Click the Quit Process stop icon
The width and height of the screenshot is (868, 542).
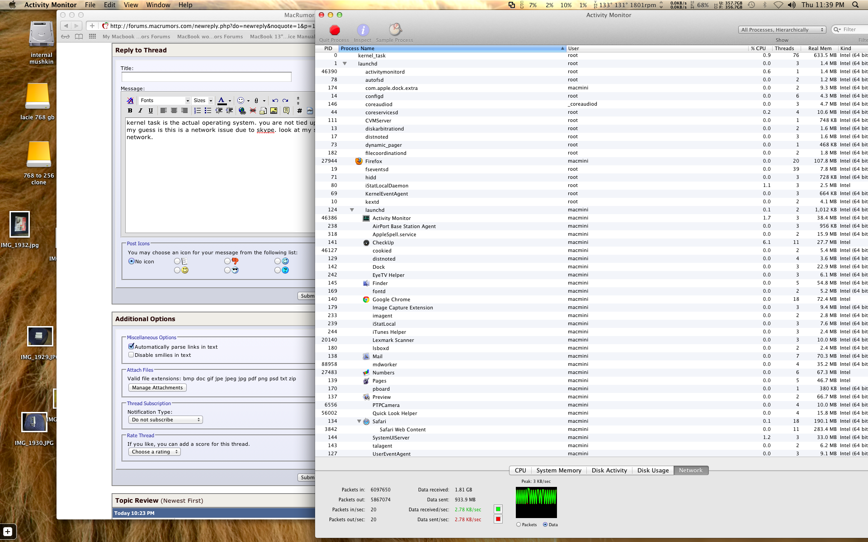pos(335,30)
